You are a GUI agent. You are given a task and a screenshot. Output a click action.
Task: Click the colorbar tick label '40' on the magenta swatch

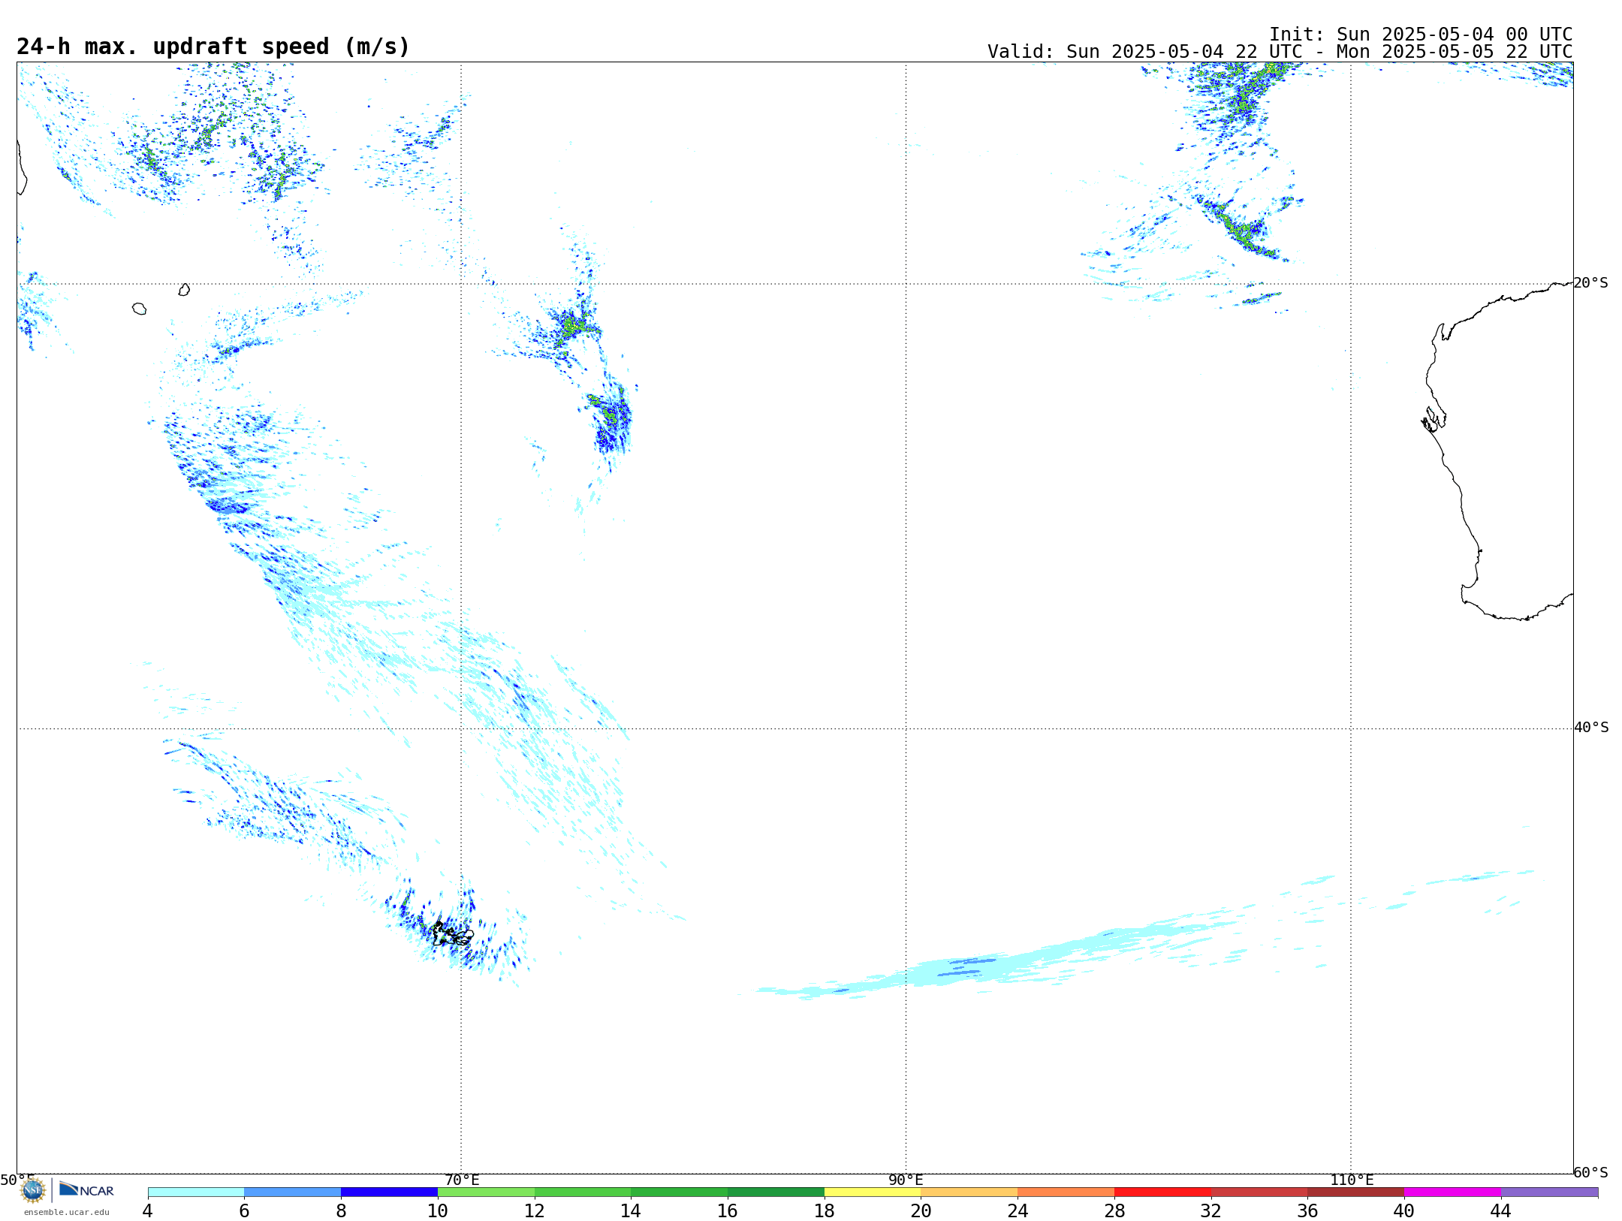pos(1404,1210)
